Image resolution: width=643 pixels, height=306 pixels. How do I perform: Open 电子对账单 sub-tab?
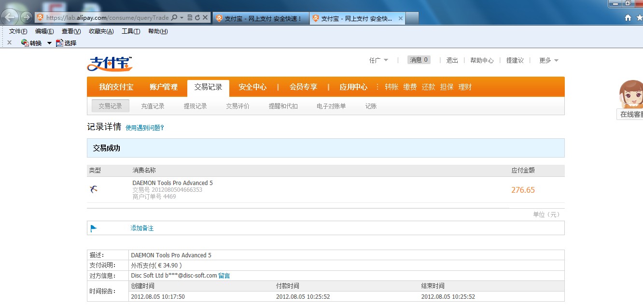click(x=331, y=106)
